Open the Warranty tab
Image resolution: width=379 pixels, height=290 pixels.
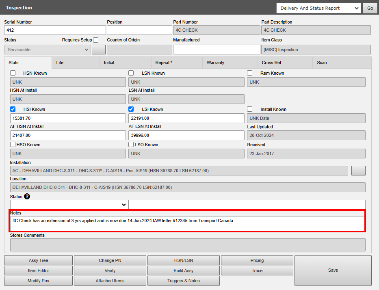coord(215,63)
